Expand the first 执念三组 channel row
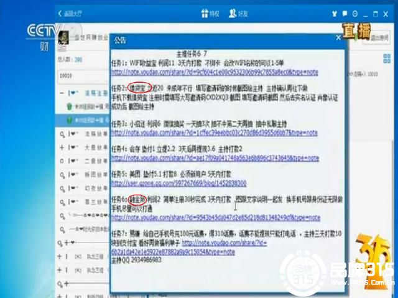The image size is (398, 298). [x=60, y=256]
